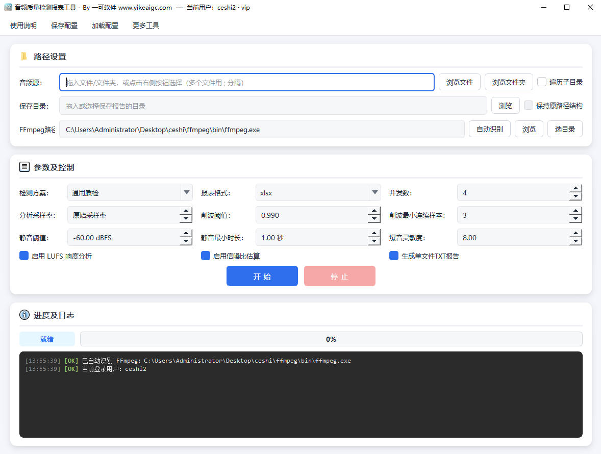
Task: Decrease the 削波阈值 value
Action: pyautogui.click(x=374, y=219)
